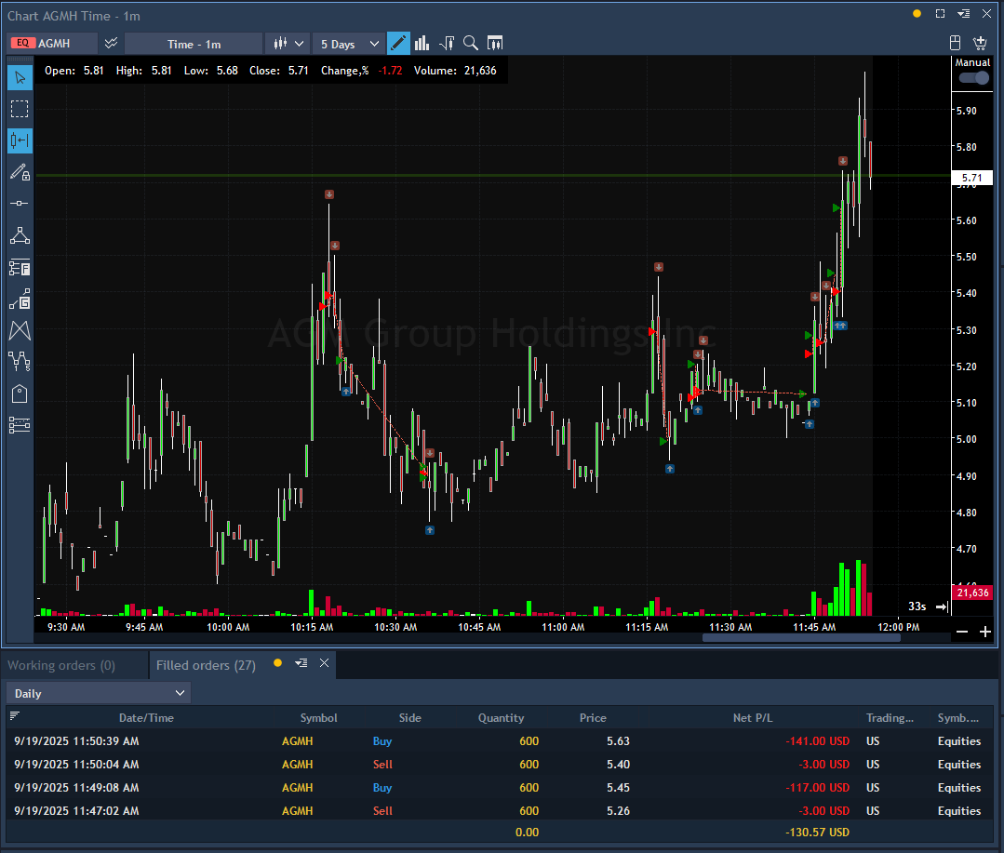The image size is (1004, 853).
Task: Toggle the candle scroll-to-end tool
Action: click(20, 140)
